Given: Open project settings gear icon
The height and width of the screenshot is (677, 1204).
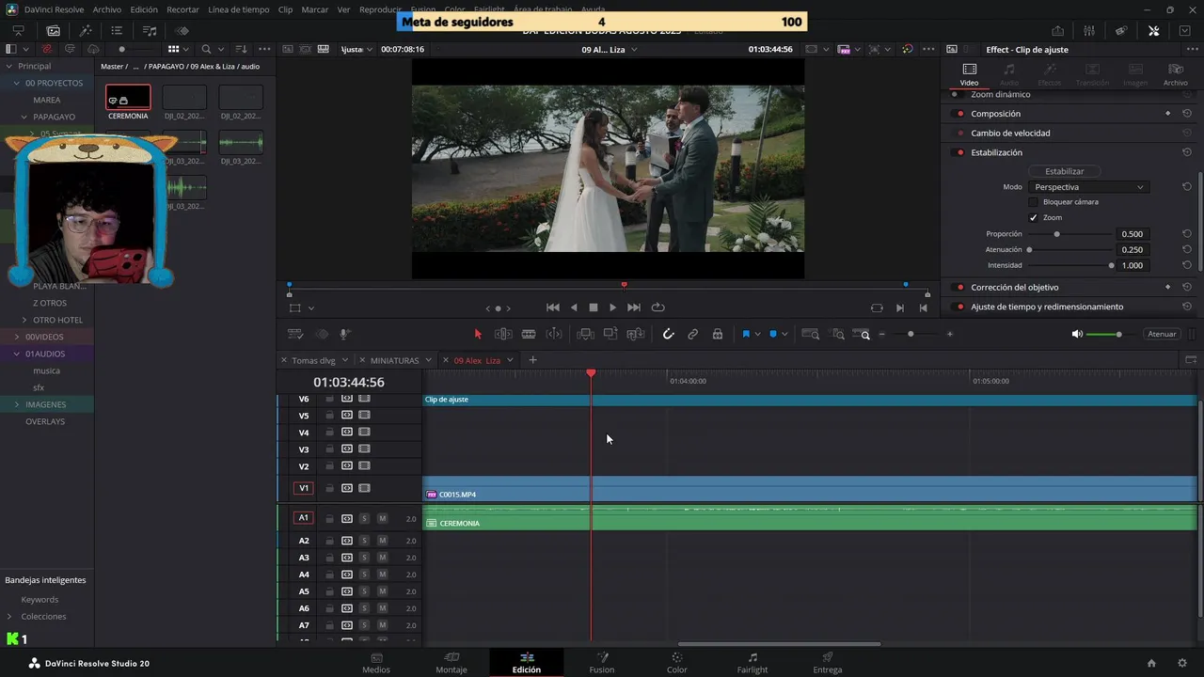Looking at the screenshot, I should tap(1182, 663).
